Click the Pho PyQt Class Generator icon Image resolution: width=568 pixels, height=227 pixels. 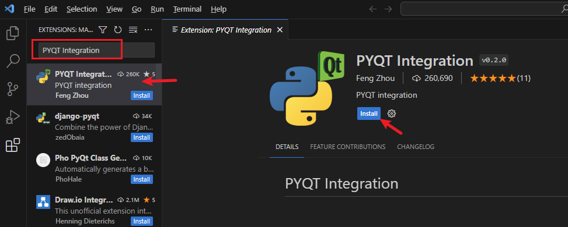pos(43,160)
